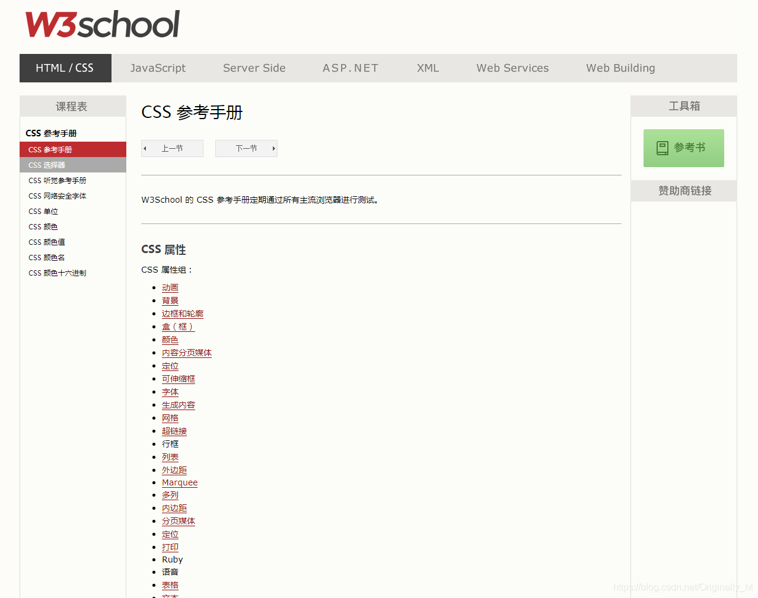Open the 外边距 link

tap(174, 470)
